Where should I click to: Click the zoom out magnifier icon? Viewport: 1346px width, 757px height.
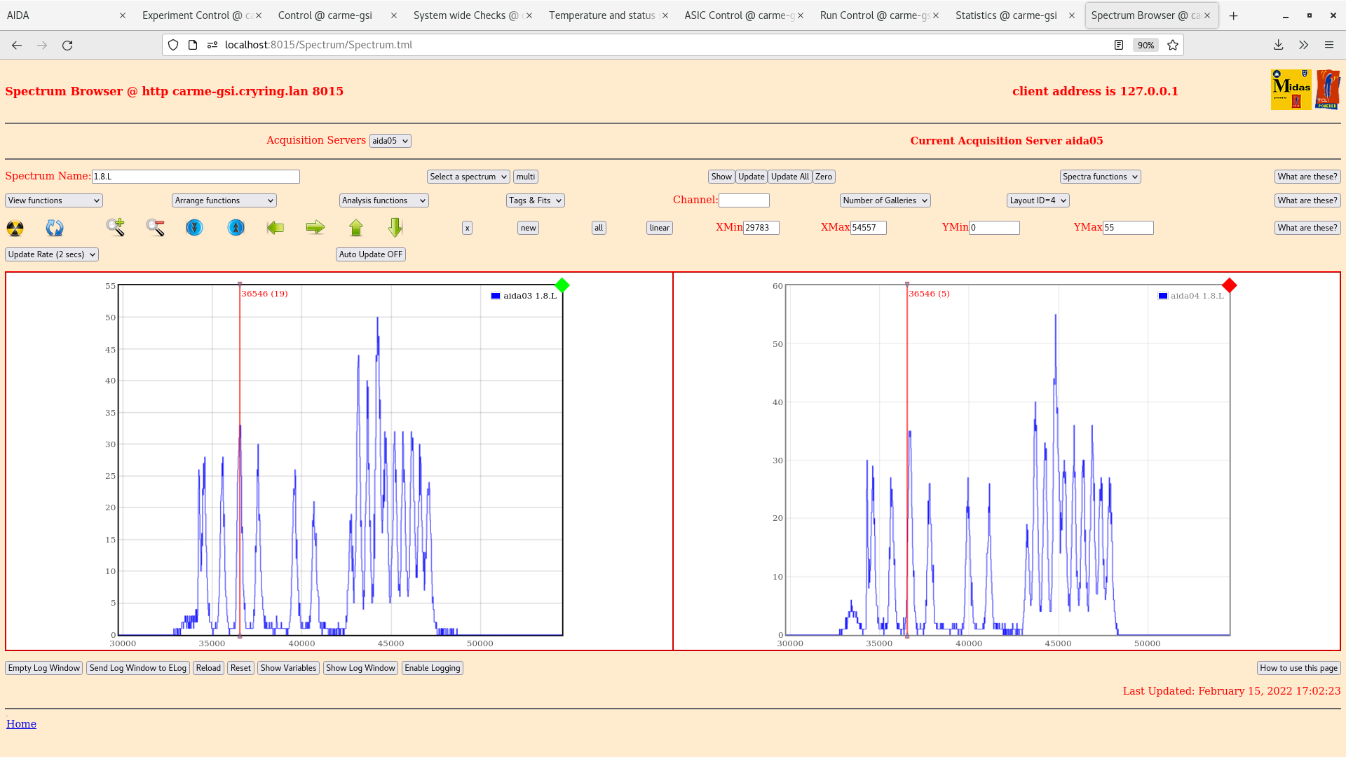click(155, 227)
